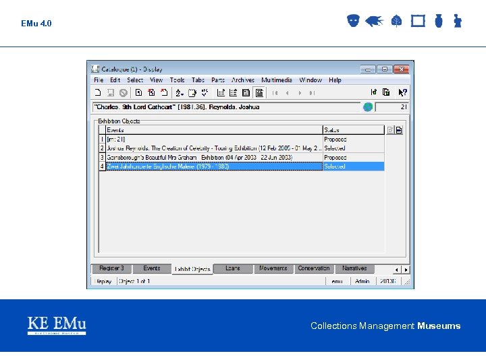
Task: Click the record number field showing 21
Action: pyautogui.click(x=391, y=107)
